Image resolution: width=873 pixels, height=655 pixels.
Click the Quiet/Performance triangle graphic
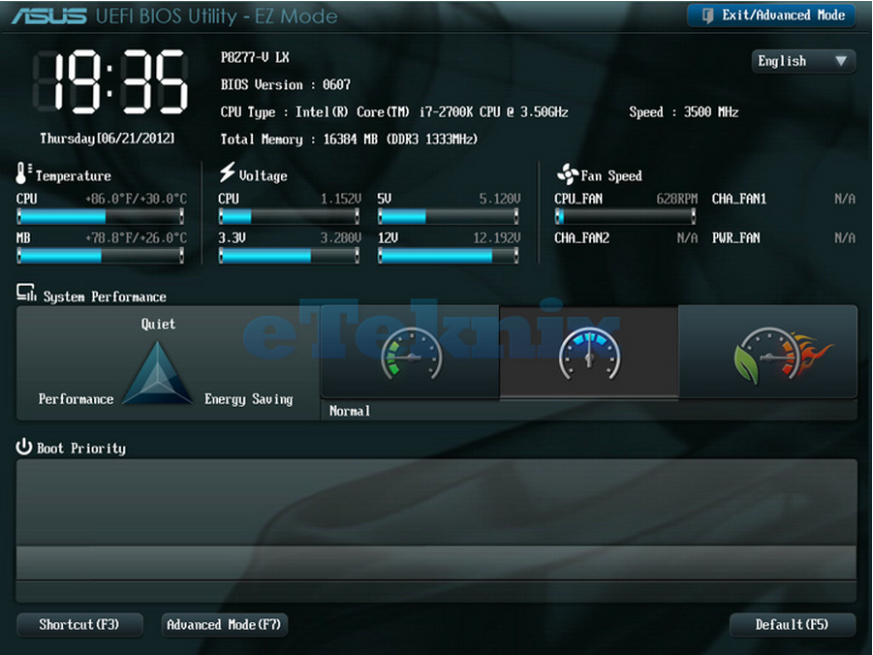[x=158, y=373]
